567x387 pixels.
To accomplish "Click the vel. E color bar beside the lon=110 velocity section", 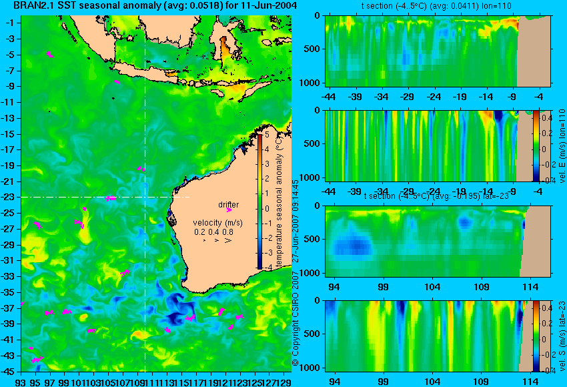I will click(x=536, y=145).
